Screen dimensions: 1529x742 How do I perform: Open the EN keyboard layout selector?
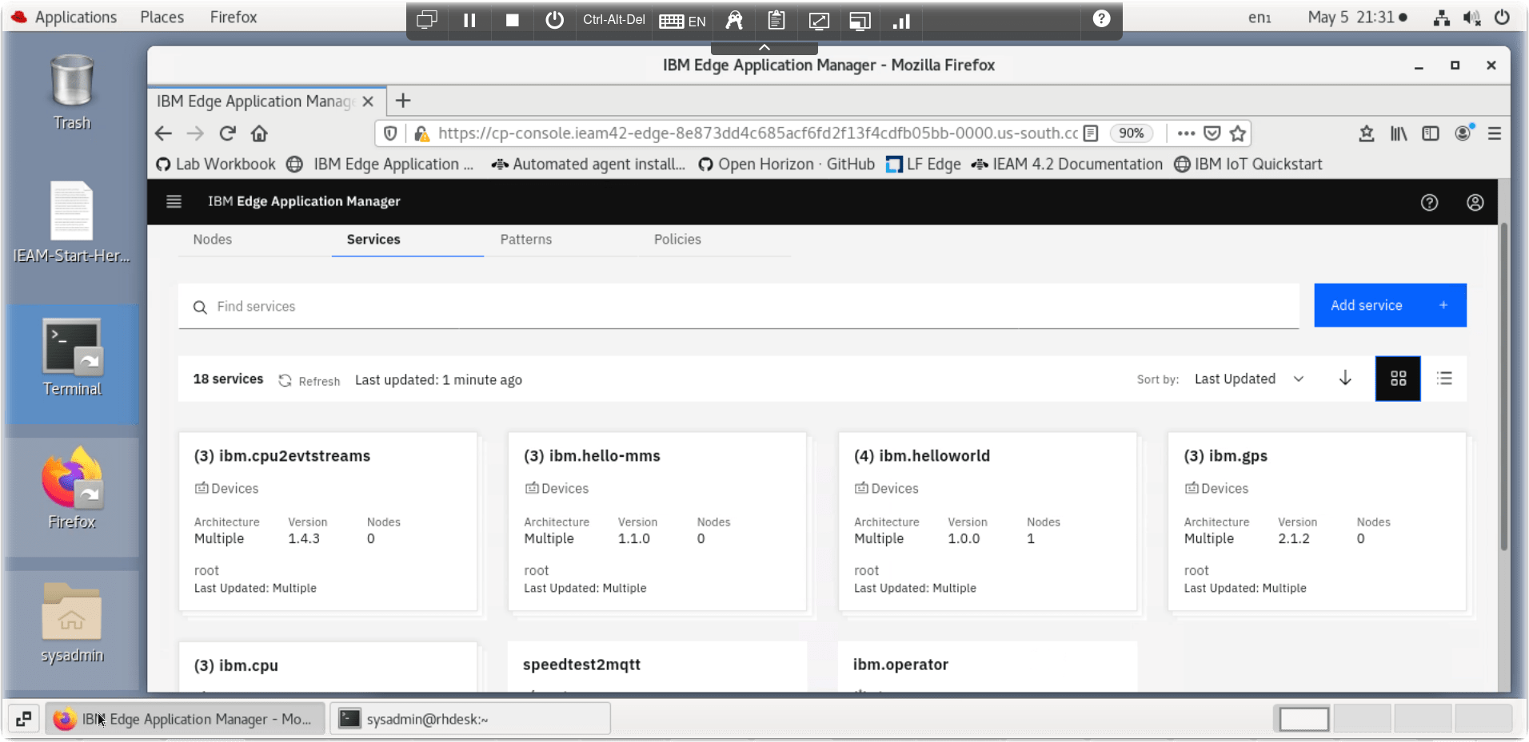pos(682,21)
